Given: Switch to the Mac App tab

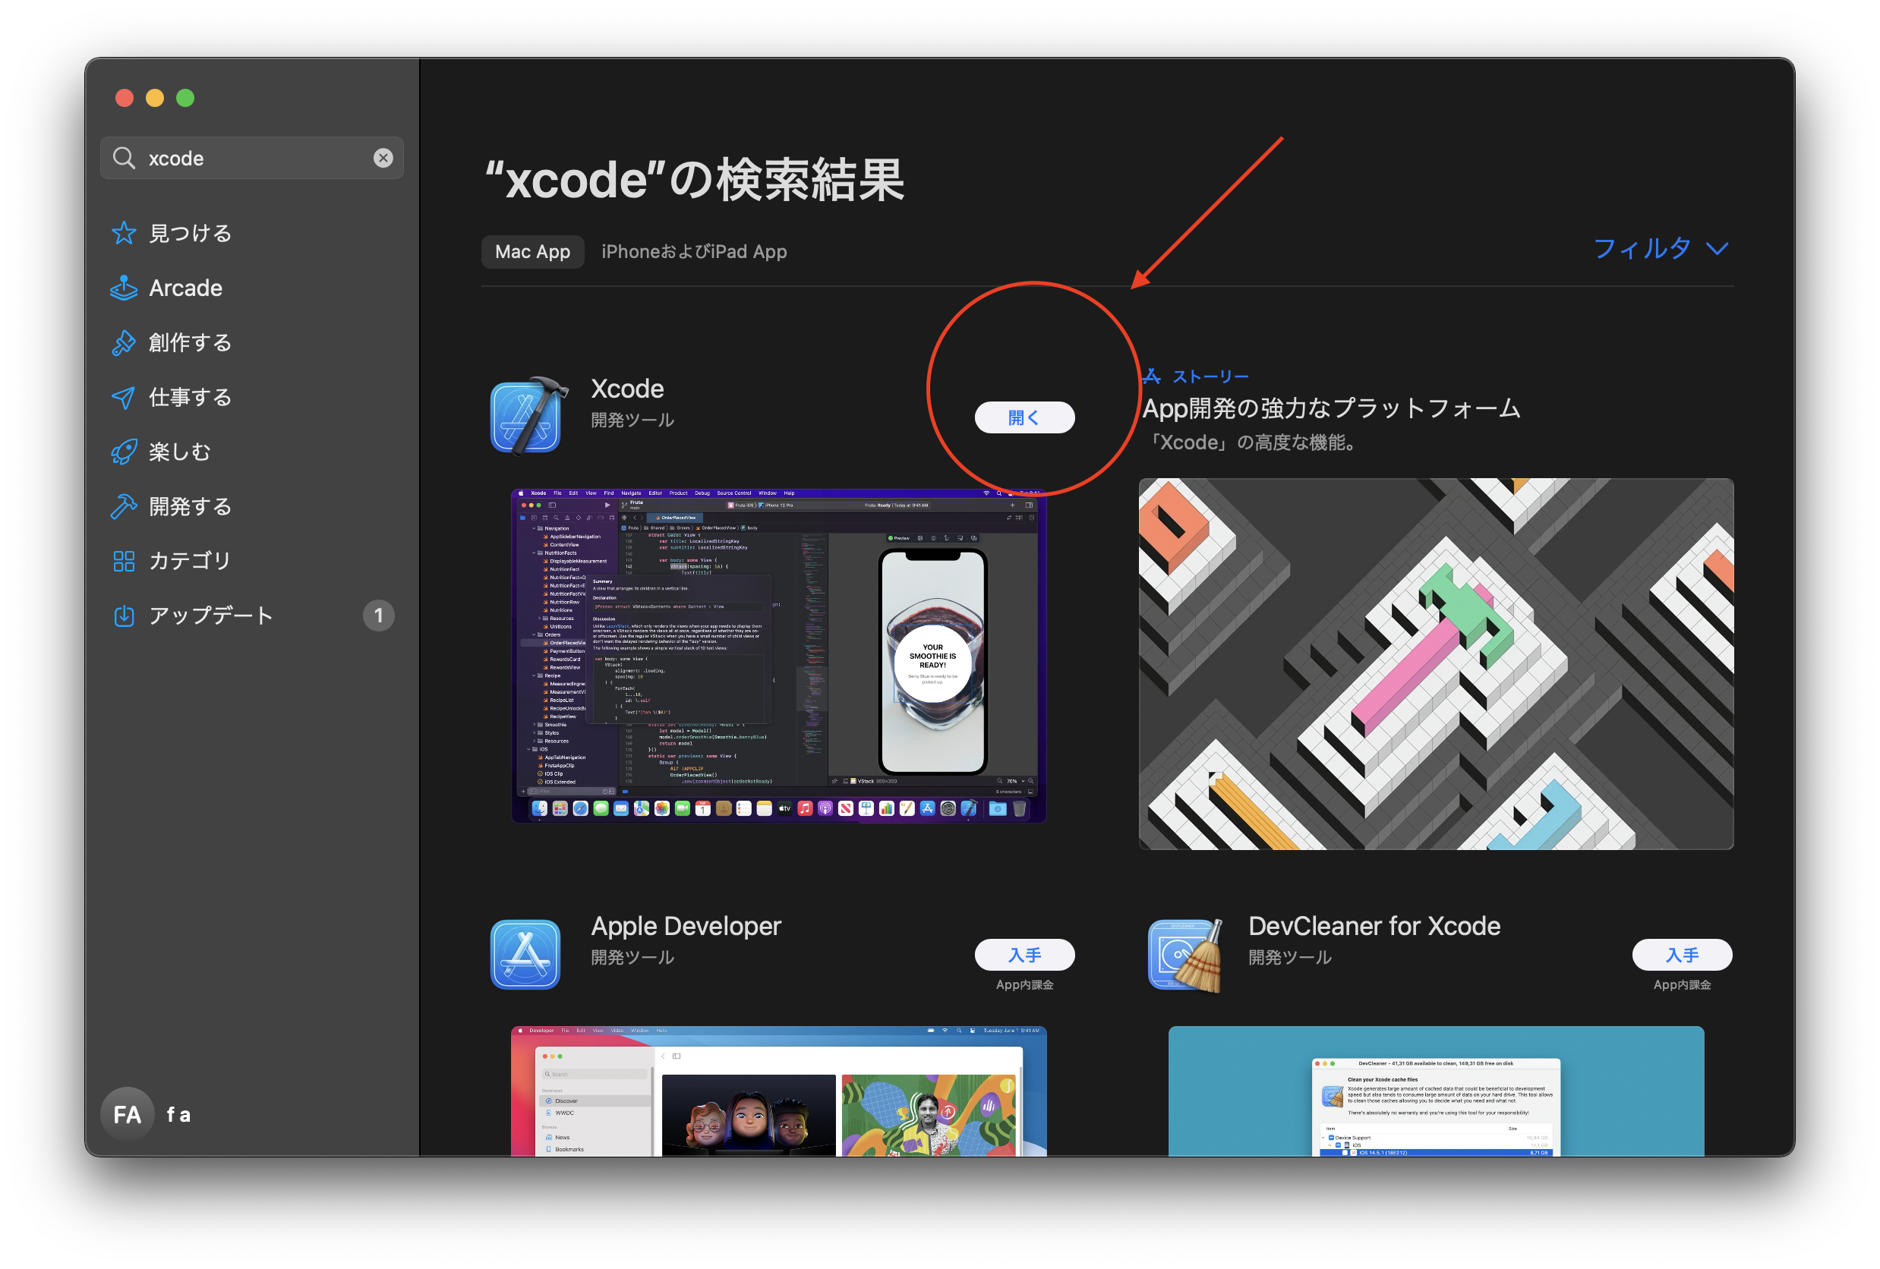Looking at the screenshot, I should [x=532, y=251].
